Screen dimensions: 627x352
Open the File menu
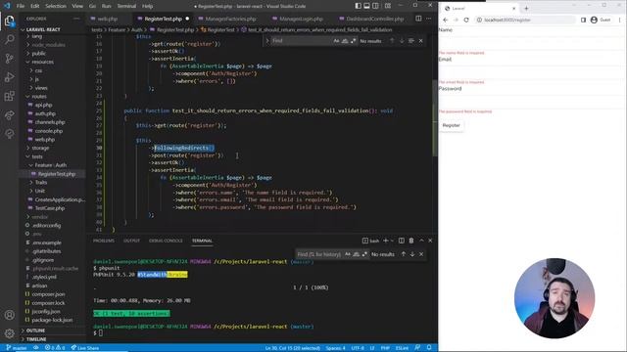(21, 6)
